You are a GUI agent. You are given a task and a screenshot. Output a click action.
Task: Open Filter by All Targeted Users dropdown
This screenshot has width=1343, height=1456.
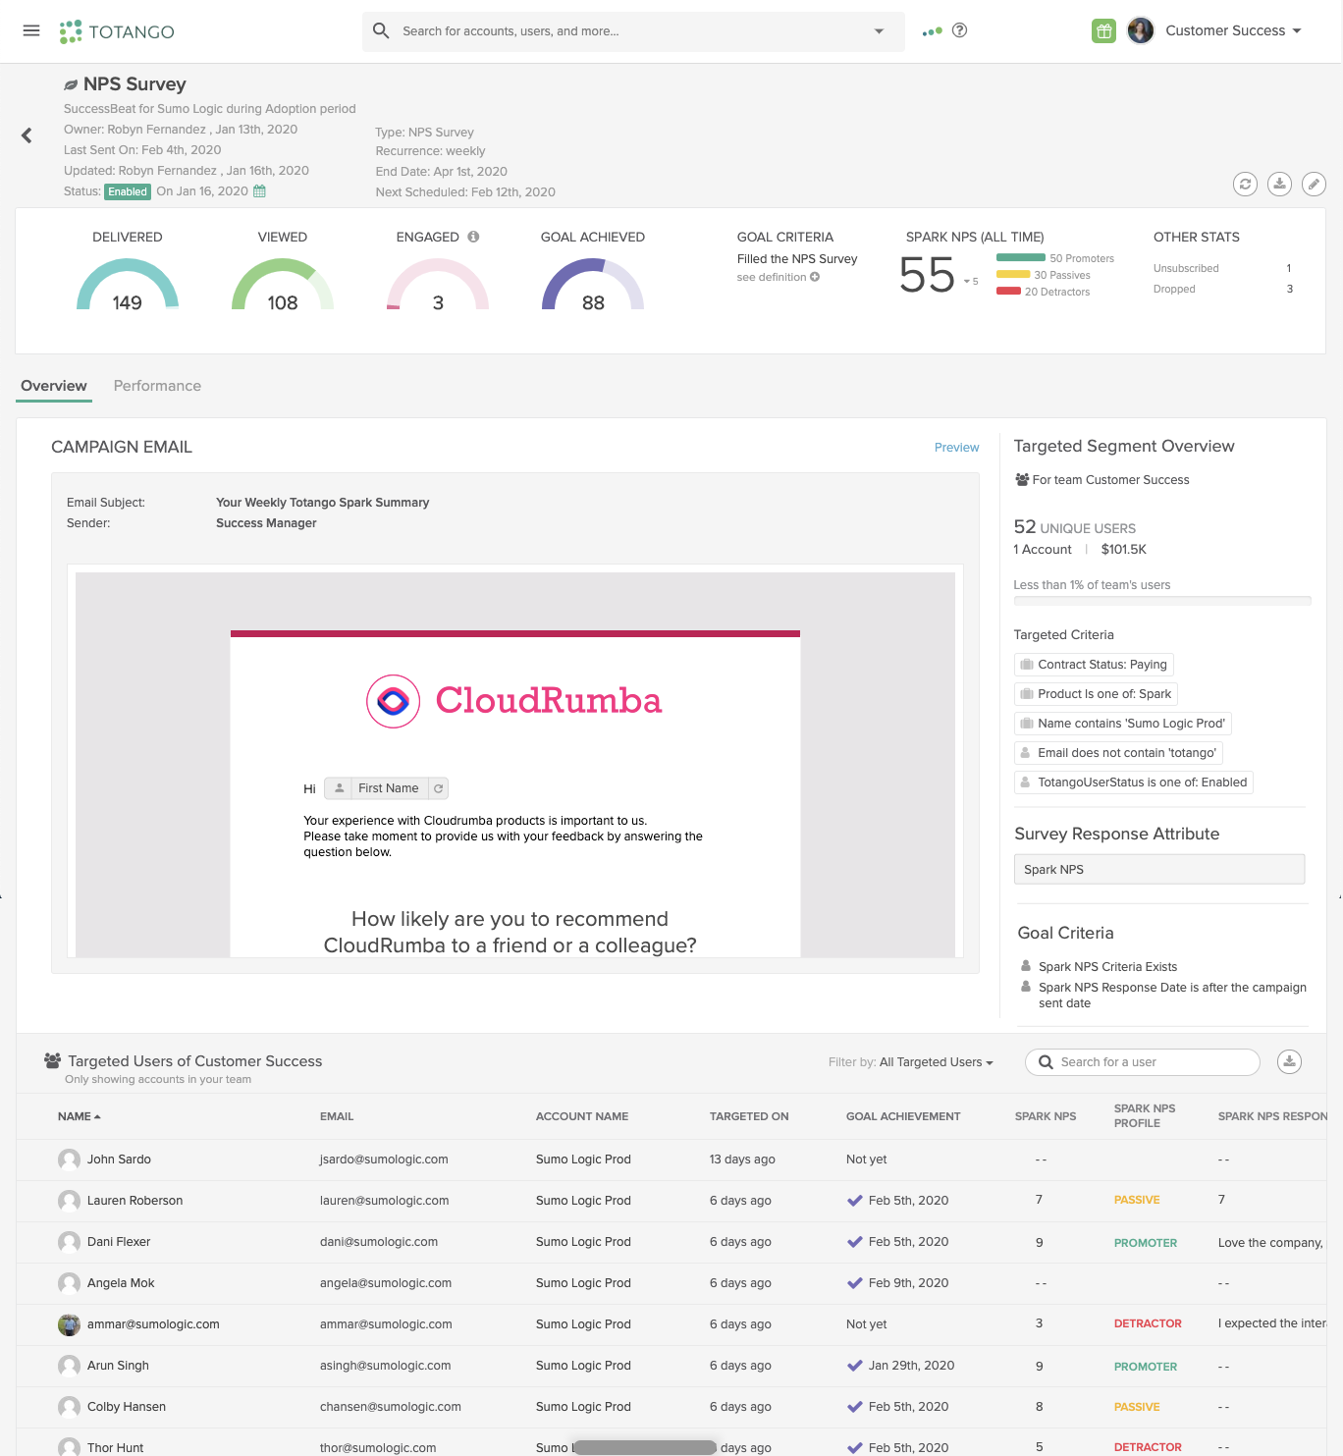[x=937, y=1062]
